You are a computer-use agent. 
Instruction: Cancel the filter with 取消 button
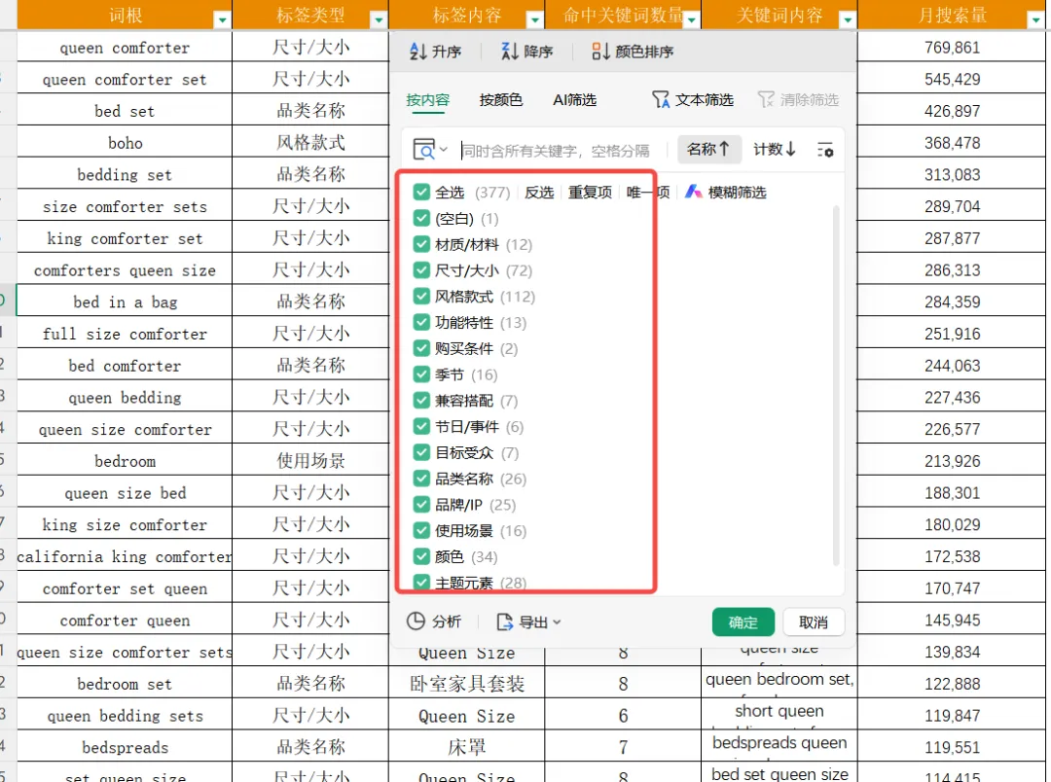(813, 622)
